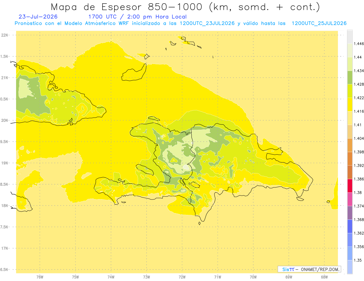This screenshot has height=281, width=364.
Task: Click the legend value "1.41"
Action: point(358,125)
